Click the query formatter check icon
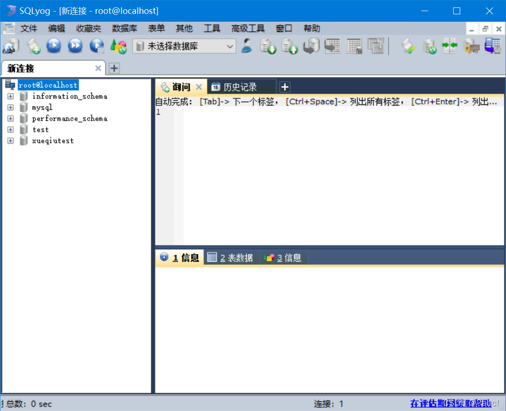Viewport: 506px width, 411px height. (x=408, y=46)
